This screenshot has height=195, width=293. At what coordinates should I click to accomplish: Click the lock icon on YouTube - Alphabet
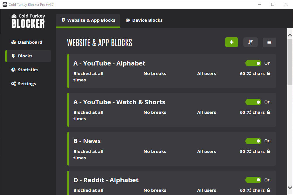tap(268, 74)
